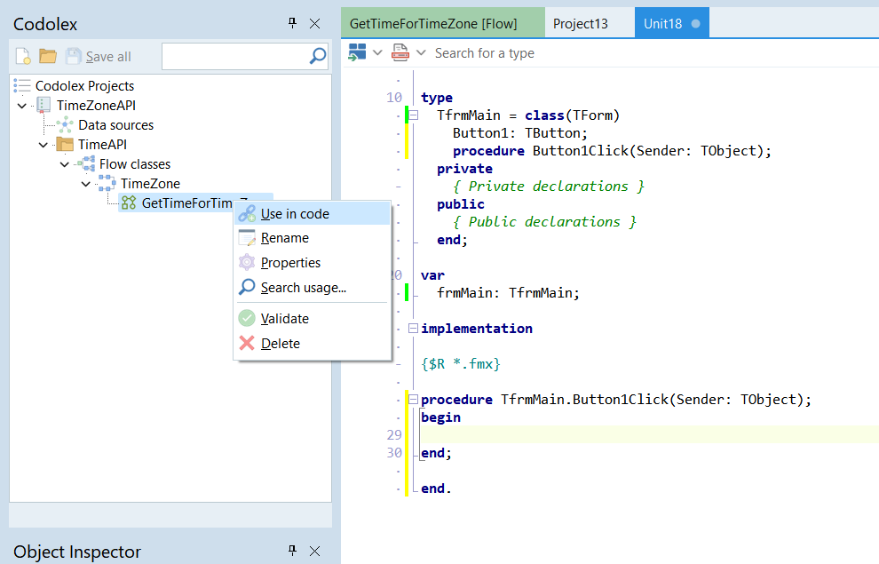The image size is (879, 564).
Task: Click the GetTimeForTimeZone flow icon
Action: [129, 203]
